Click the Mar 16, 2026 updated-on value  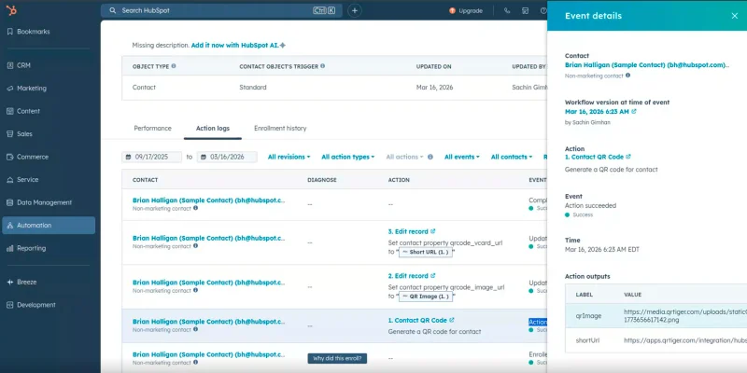[434, 88]
